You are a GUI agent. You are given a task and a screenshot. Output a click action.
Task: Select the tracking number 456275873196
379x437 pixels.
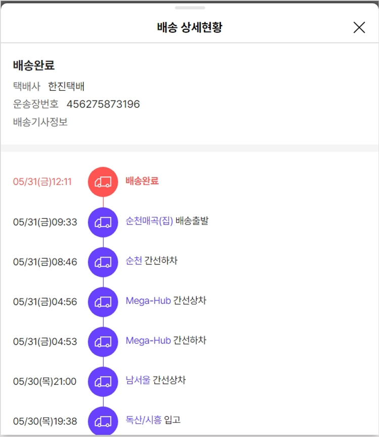click(103, 104)
